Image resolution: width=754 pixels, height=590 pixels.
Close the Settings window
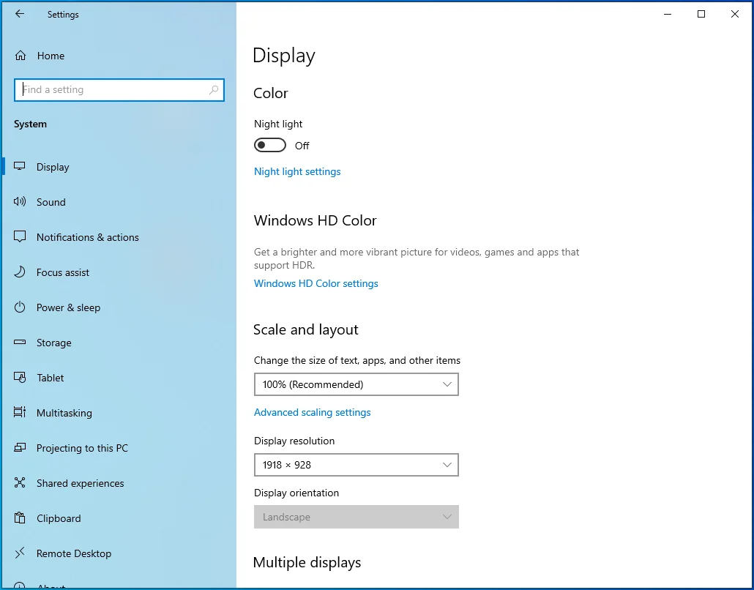tap(735, 14)
